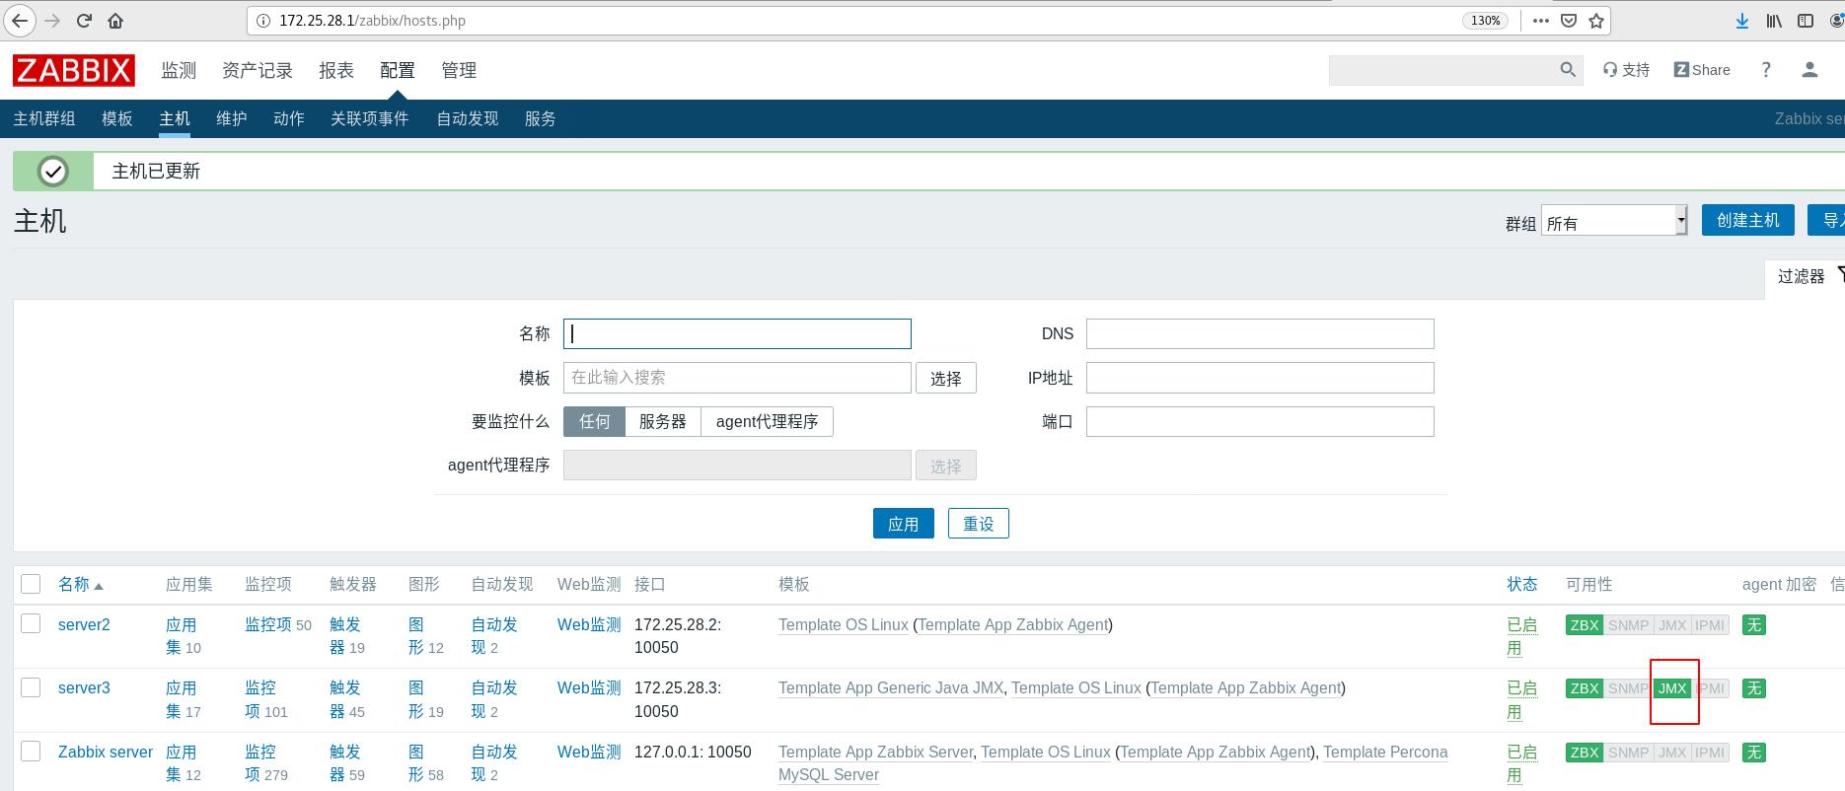Click the ZABBIX logo

(x=74, y=70)
